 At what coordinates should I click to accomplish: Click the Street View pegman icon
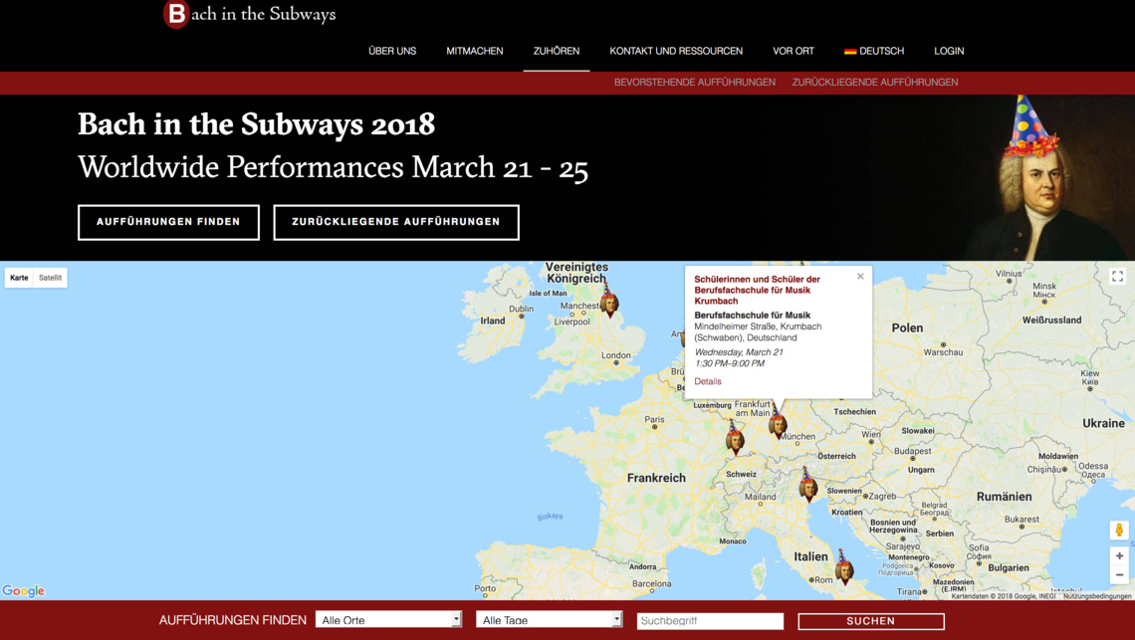1119,530
